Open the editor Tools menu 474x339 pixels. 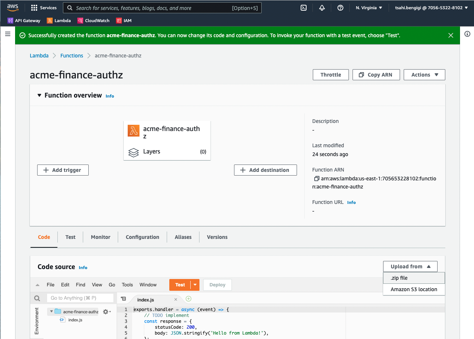127,285
